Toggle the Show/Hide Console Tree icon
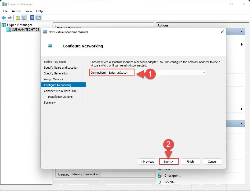The width and height of the screenshot is (250, 191). (24, 17)
